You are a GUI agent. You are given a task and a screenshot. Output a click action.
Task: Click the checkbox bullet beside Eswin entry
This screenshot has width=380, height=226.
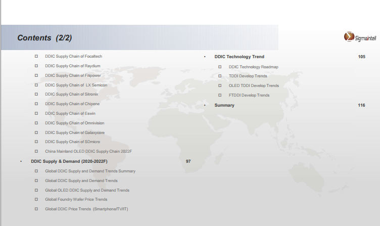(36, 113)
